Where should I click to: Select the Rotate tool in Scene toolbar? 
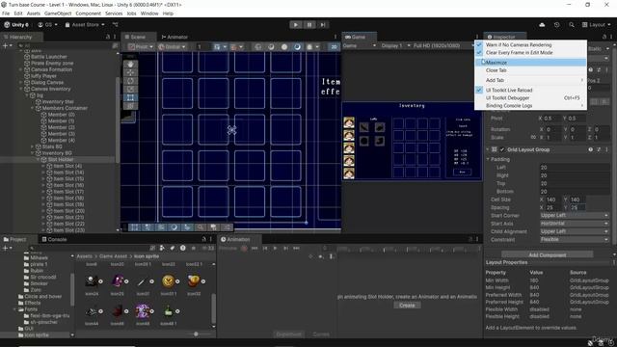tap(130, 81)
